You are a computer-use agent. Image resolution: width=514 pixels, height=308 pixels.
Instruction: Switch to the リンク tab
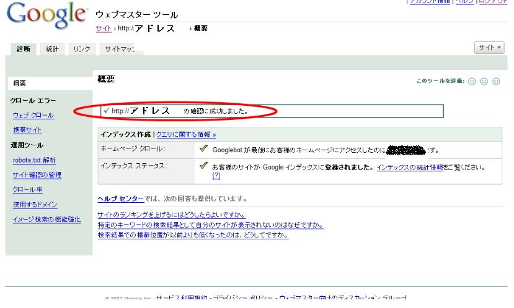pos(82,49)
